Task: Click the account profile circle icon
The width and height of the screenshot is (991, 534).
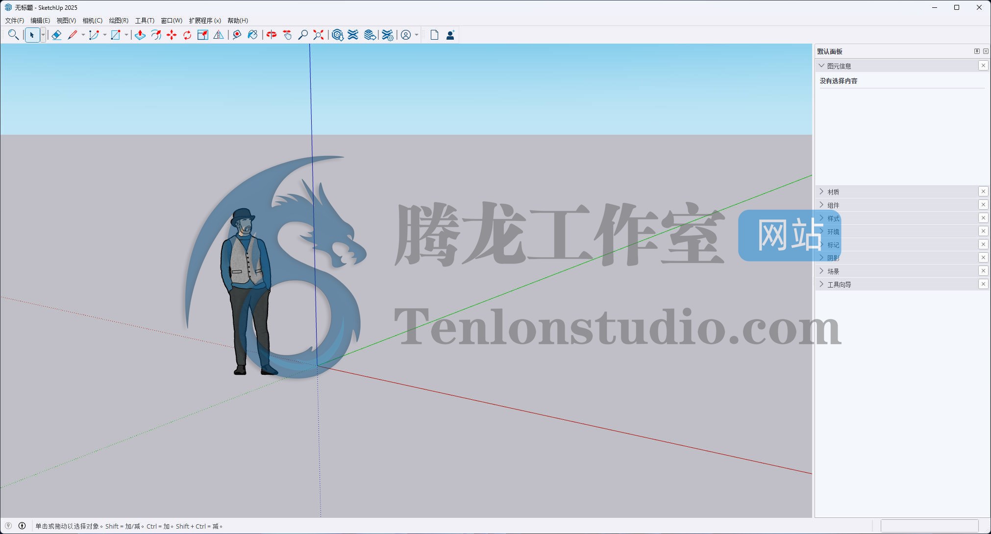Action: pyautogui.click(x=406, y=35)
